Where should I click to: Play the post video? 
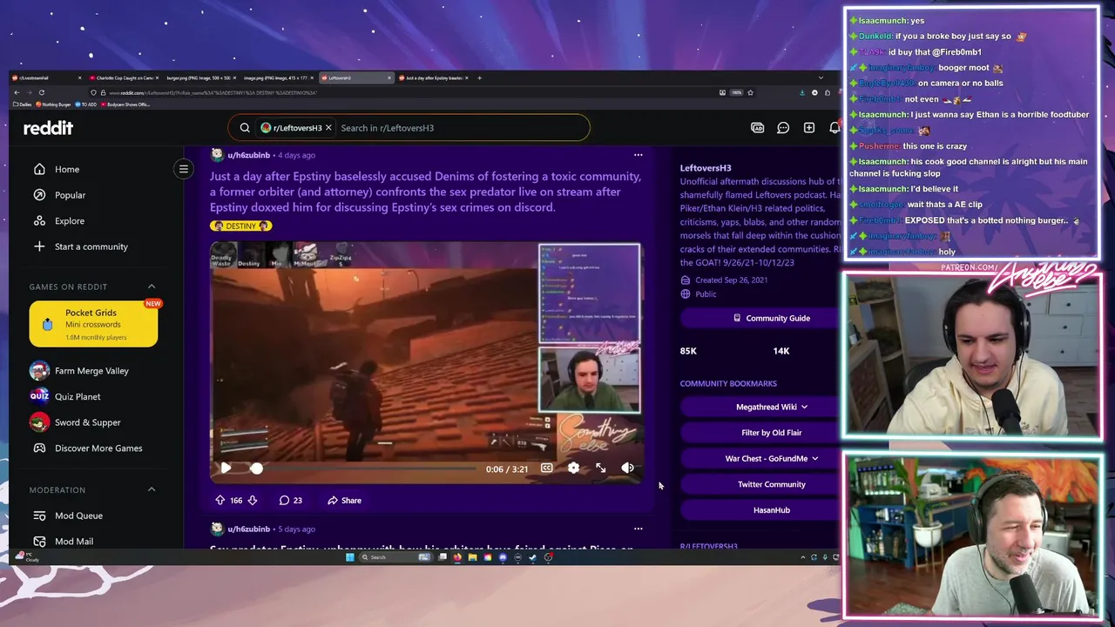[226, 469]
